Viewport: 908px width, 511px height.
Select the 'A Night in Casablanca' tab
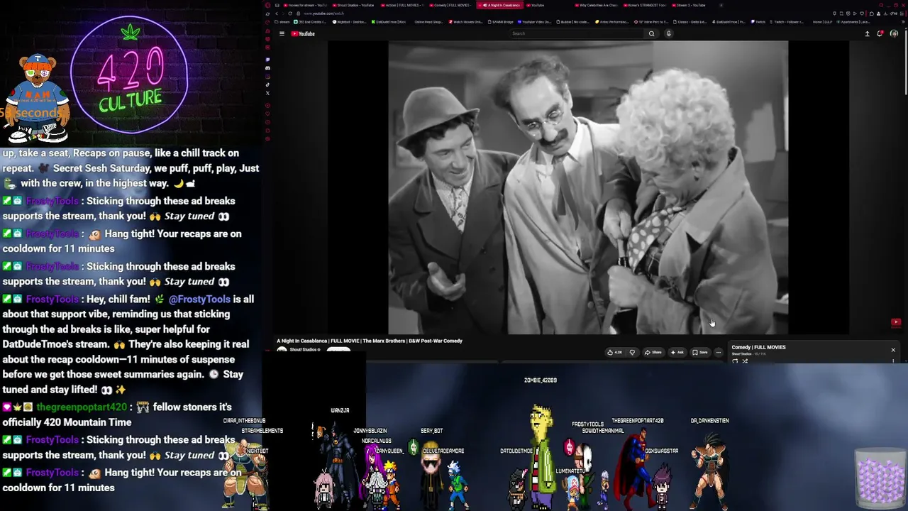pos(500,5)
